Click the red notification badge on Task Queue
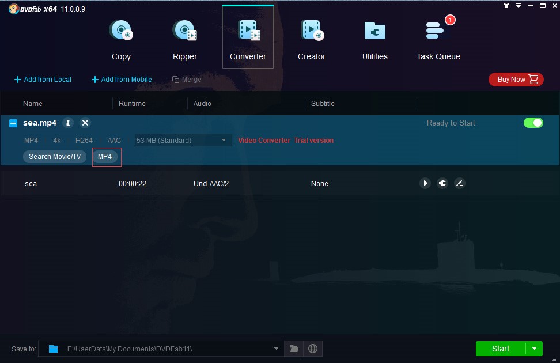 tap(450, 20)
